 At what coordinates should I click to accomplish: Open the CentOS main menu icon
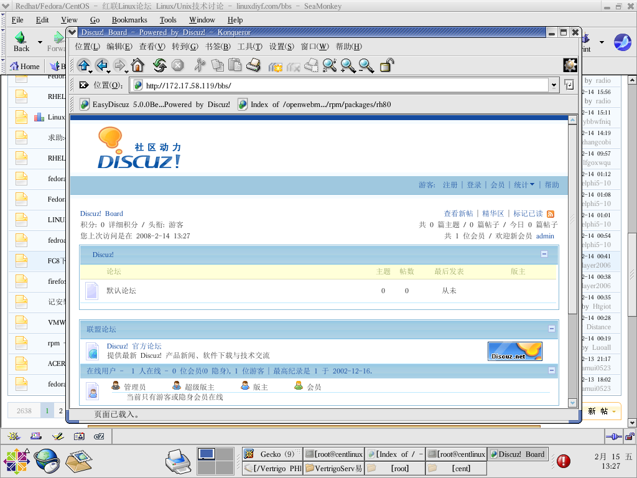pyautogui.click(x=17, y=461)
